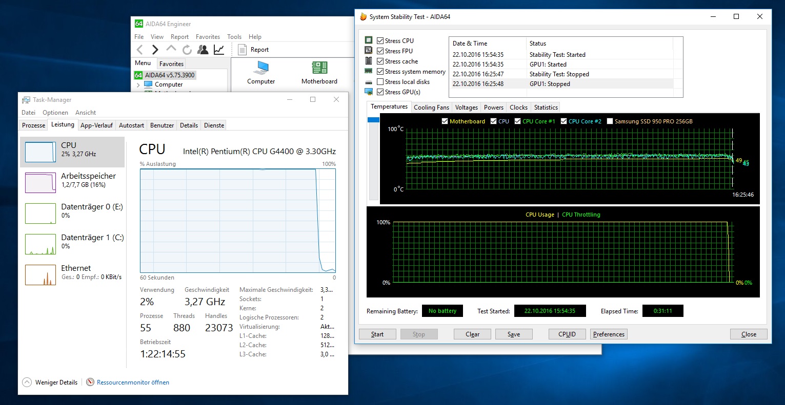Image resolution: width=785 pixels, height=405 pixels.
Task: Uncheck Stress cache
Action: (380, 61)
